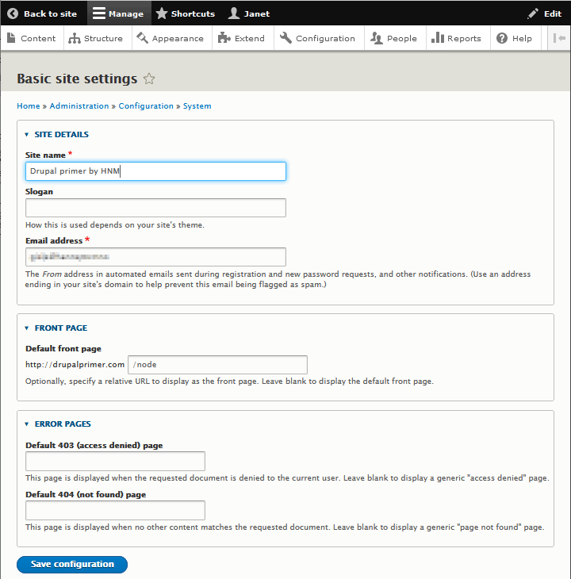Follow the Administration breadcrumb link
Image resolution: width=571 pixels, height=579 pixels.
(x=79, y=106)
